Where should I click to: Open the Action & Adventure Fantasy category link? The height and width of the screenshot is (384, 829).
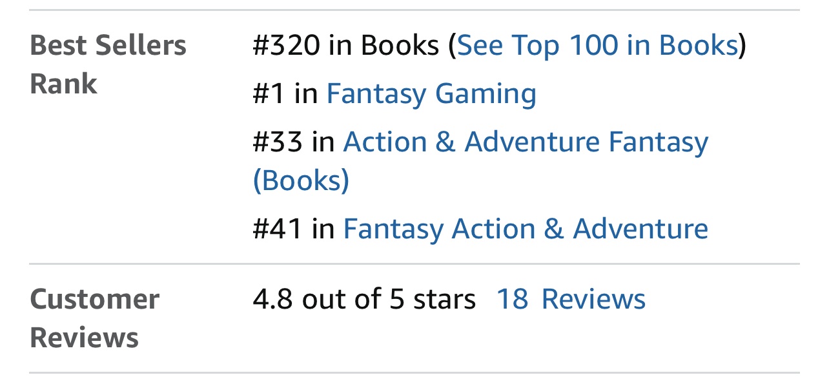[x=525, y=142]
